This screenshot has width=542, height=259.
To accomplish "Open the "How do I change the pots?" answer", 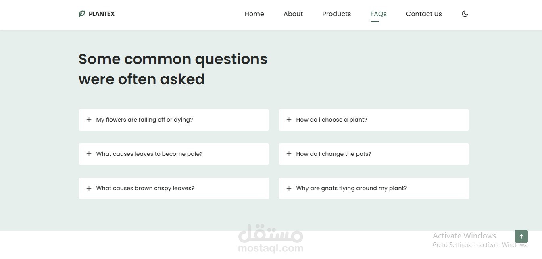I will click(x=334, y=154).
